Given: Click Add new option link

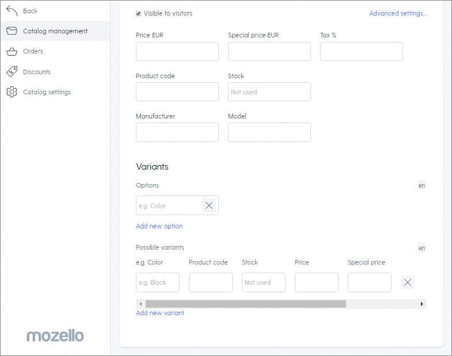Looking at the screenshot, I should [159, 226].
